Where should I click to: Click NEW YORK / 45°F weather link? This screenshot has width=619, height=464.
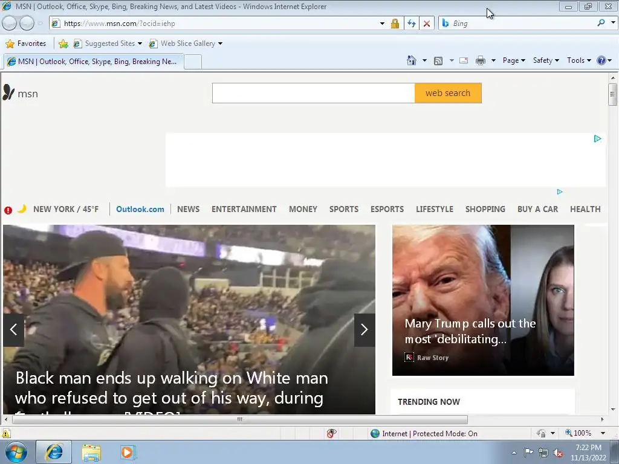66,209
